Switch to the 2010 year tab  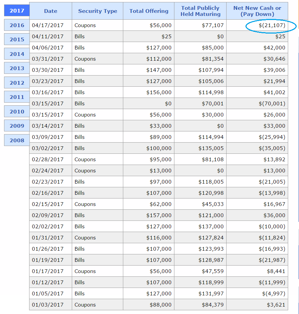[17, 111]
